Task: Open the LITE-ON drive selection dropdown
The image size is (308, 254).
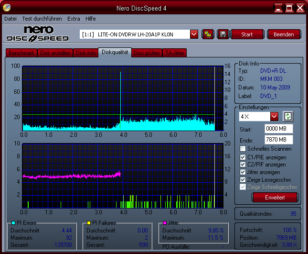Action: pyautogui.click(x=194, y=34)
